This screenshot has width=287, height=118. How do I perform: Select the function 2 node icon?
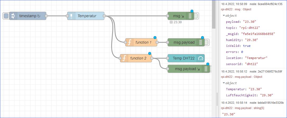pos(124,58)
